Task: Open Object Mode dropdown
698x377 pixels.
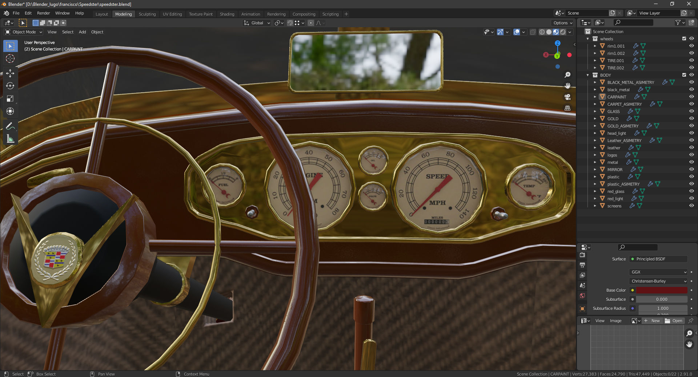Action: click(x=24, y=32)
